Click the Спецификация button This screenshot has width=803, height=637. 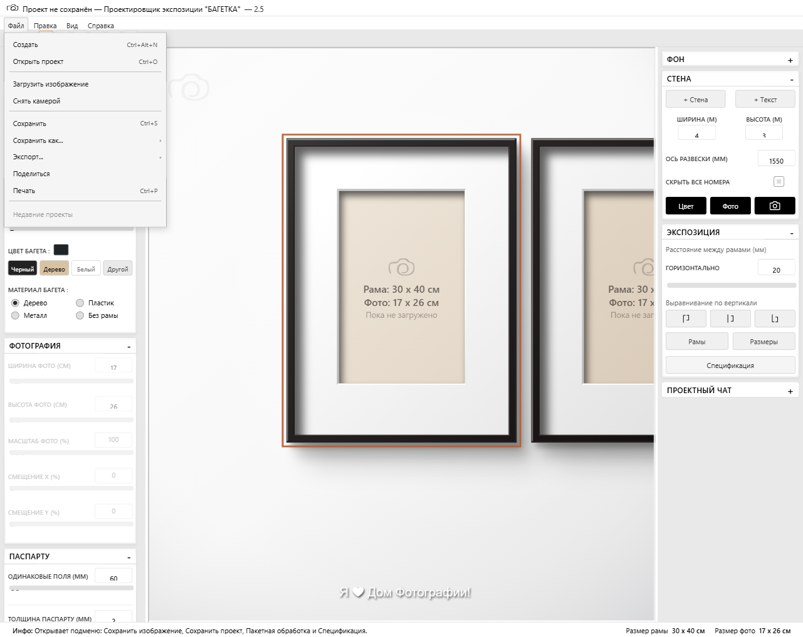[730, 365]
